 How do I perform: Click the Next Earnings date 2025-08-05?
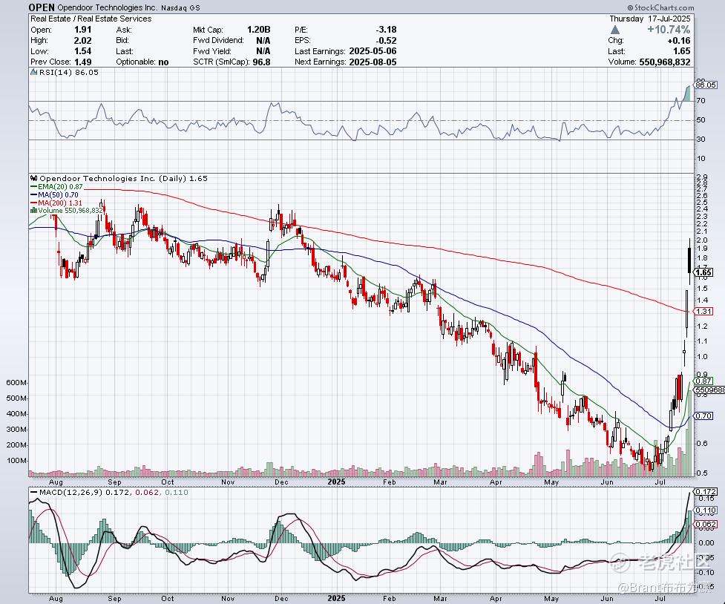[x=373, y=62]
